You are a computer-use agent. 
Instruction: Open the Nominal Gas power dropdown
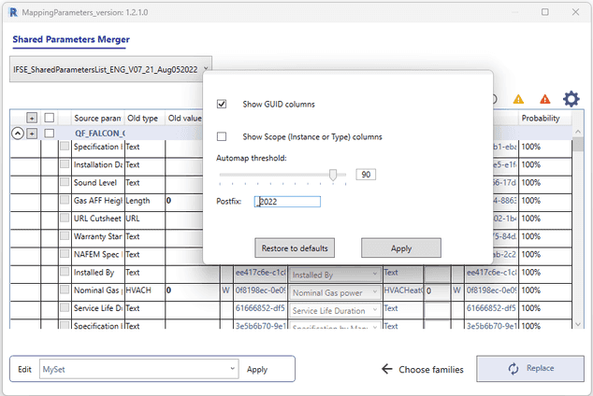(x=335, y=292)
